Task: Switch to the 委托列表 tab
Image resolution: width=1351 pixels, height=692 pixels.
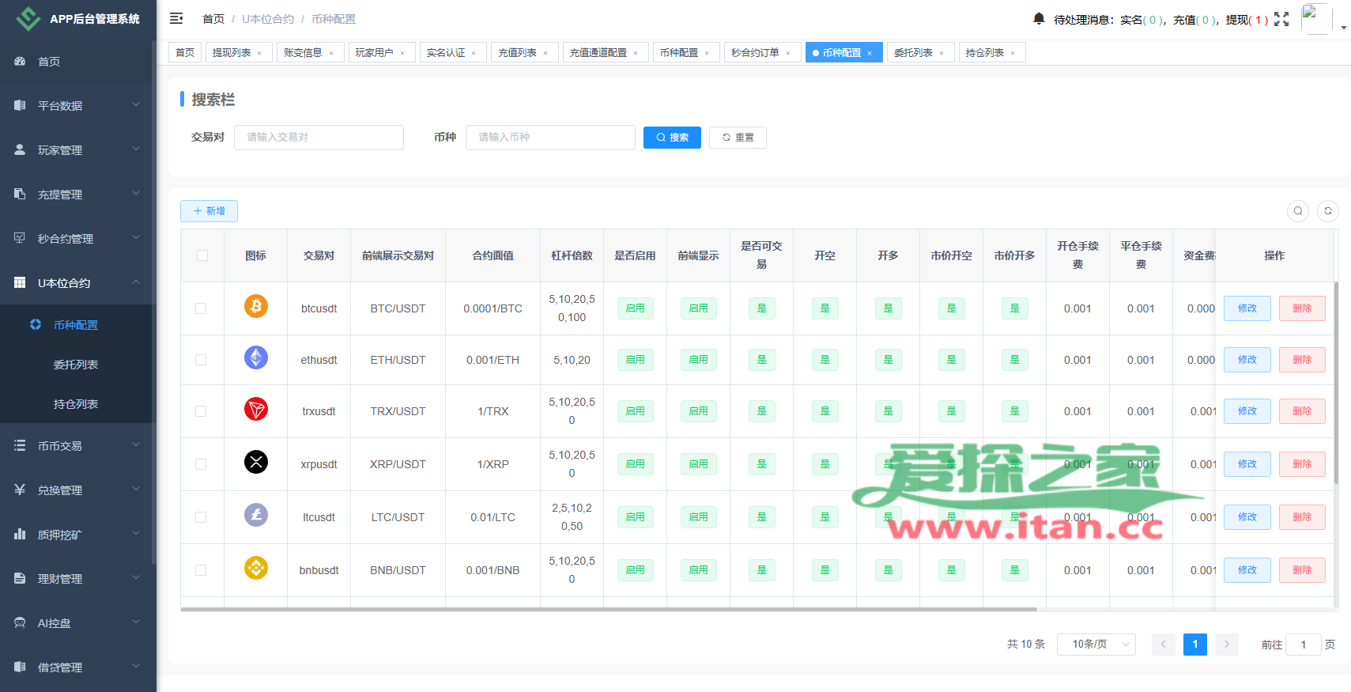Action: point(913,53)
